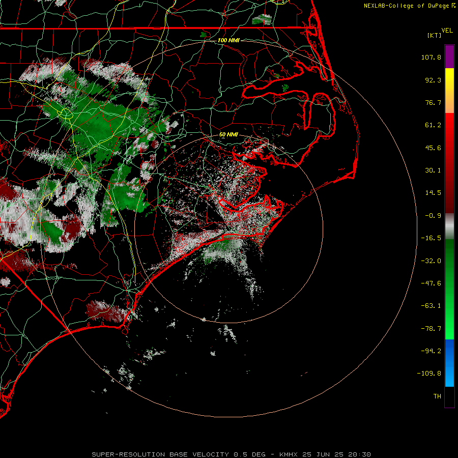458x458 pixels.
Task: Click the -94.2 legend value
Action: click(431, 351)
